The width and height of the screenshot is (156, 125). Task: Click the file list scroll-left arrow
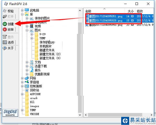(86, 115)
